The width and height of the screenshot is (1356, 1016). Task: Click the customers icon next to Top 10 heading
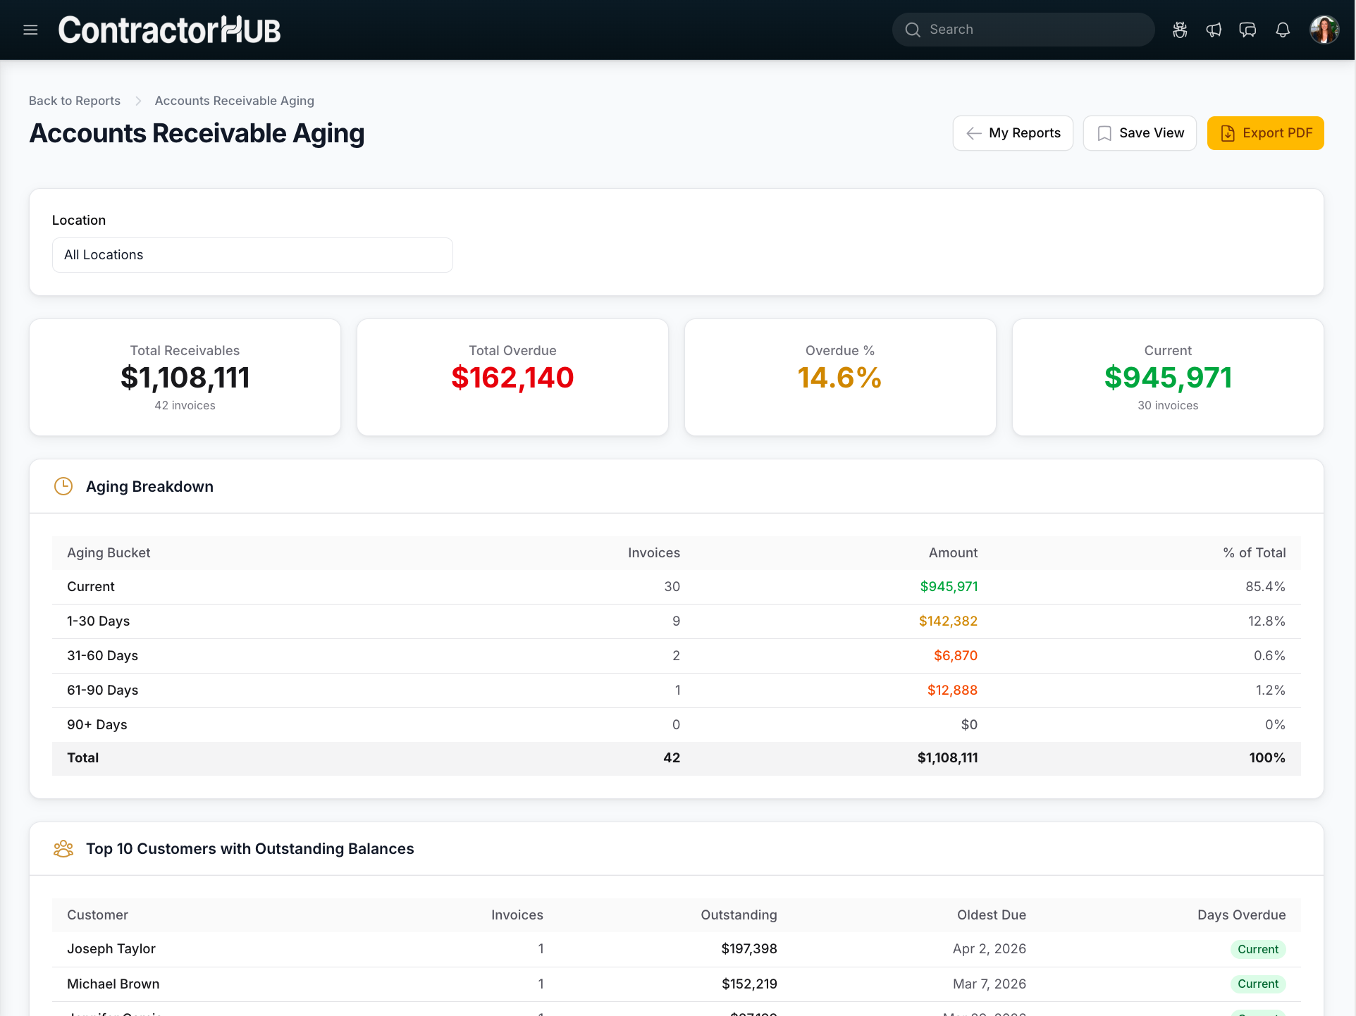pos(63,849)
